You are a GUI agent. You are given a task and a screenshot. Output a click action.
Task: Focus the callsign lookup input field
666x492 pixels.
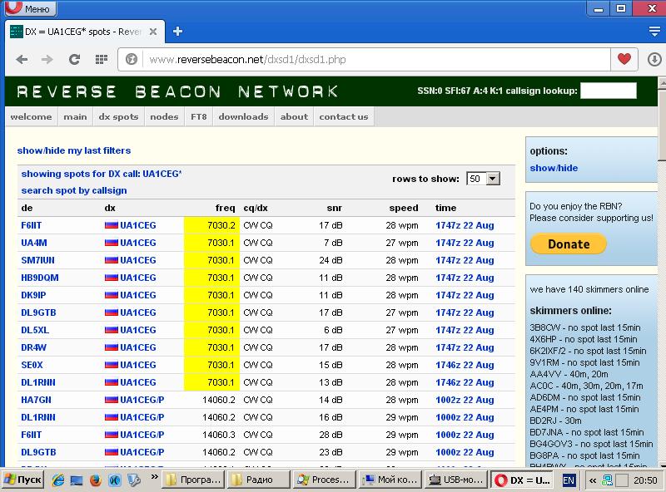(609, 91)
